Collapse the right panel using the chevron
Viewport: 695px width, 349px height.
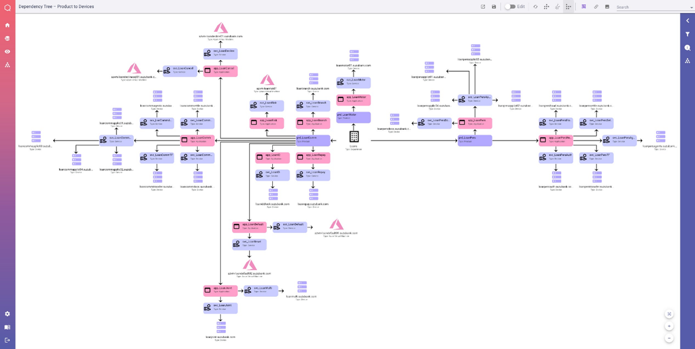tap(688, 20)
